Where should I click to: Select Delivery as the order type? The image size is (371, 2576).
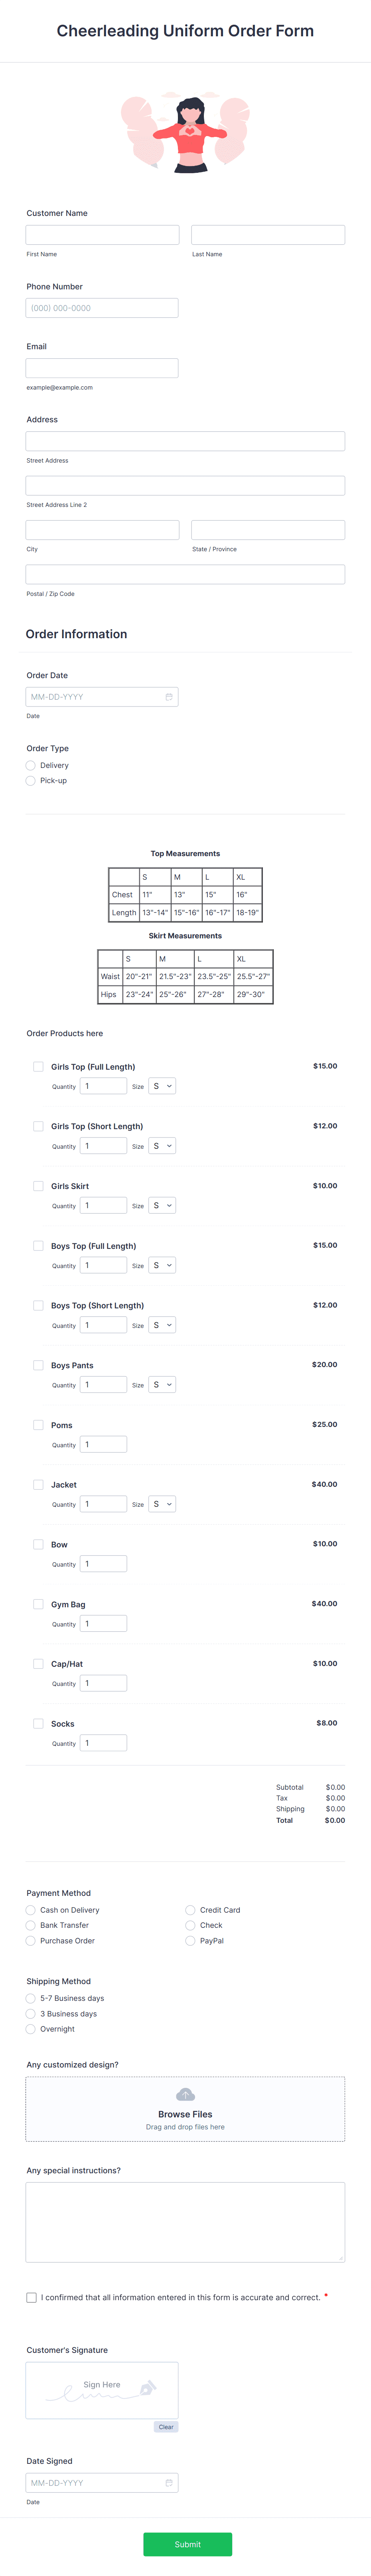pyautogui.click(x=30, y=765)
